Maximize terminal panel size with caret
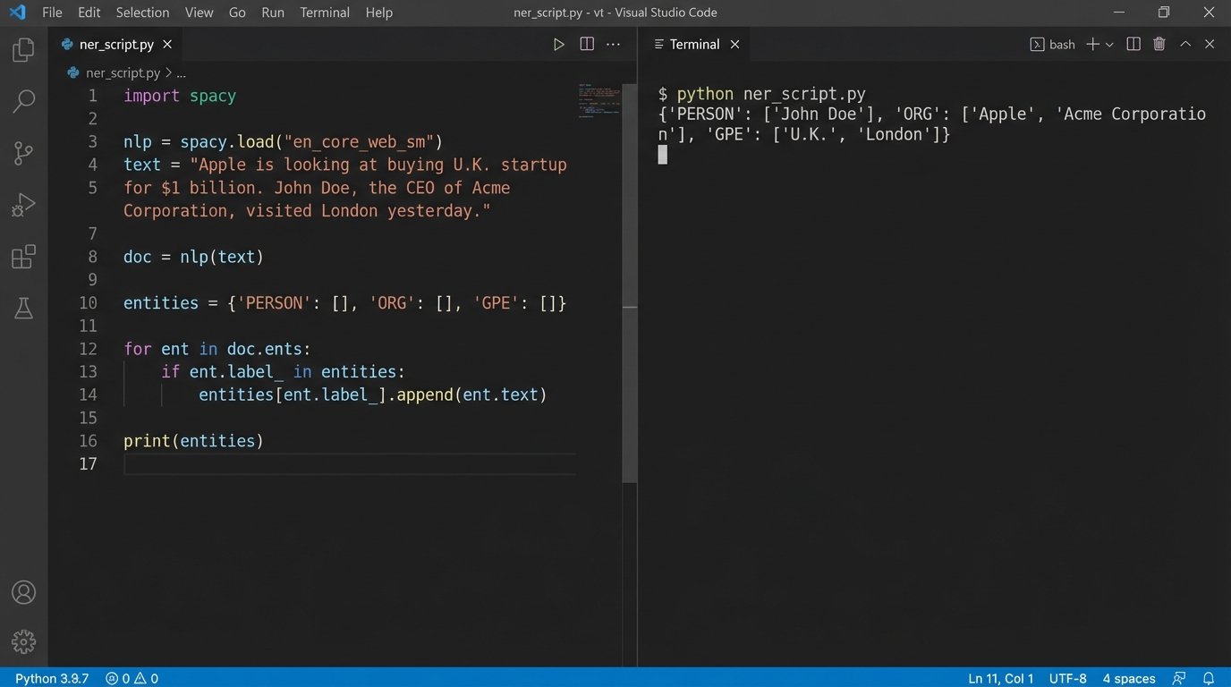 tap(1185, 44)
